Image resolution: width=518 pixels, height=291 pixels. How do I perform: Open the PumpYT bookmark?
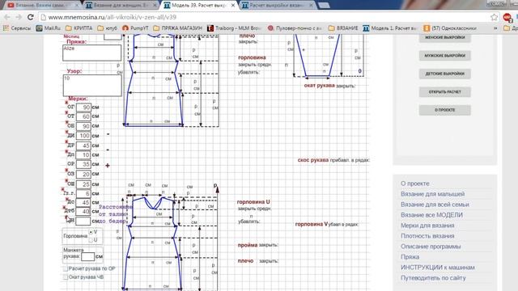coord(135,28)
